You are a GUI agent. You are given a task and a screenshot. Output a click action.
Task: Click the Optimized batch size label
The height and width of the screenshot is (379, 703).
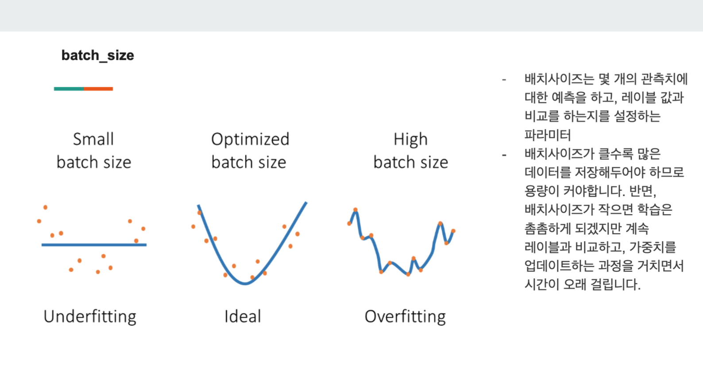tap(250, 151)
